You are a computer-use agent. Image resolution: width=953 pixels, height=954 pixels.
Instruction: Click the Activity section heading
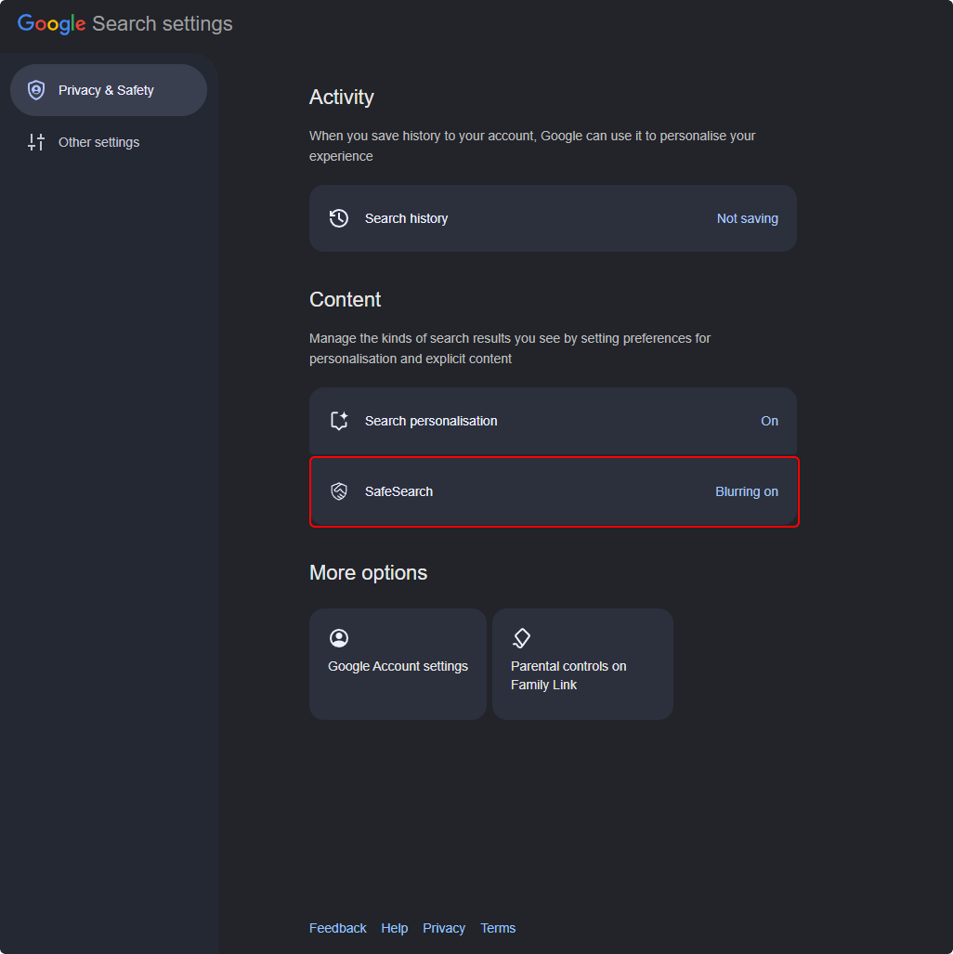[342, 97]
